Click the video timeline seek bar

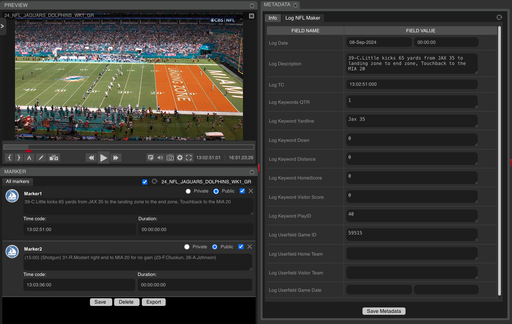click(x=129, y=147)
